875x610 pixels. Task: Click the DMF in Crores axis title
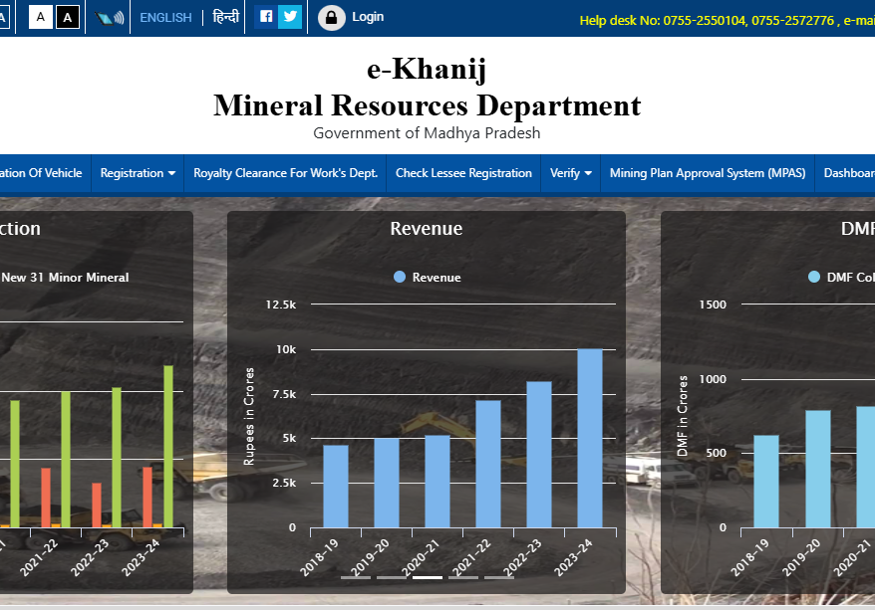pyautogui.click(x=682, y=416)
